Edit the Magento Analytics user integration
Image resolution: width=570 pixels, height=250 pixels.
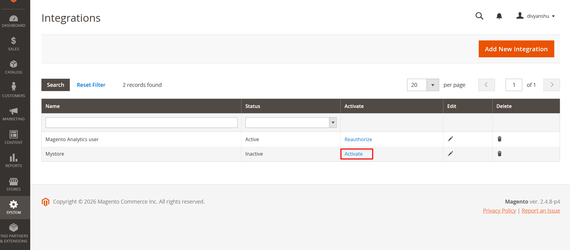pyautogui.click(x=450, y=139)
